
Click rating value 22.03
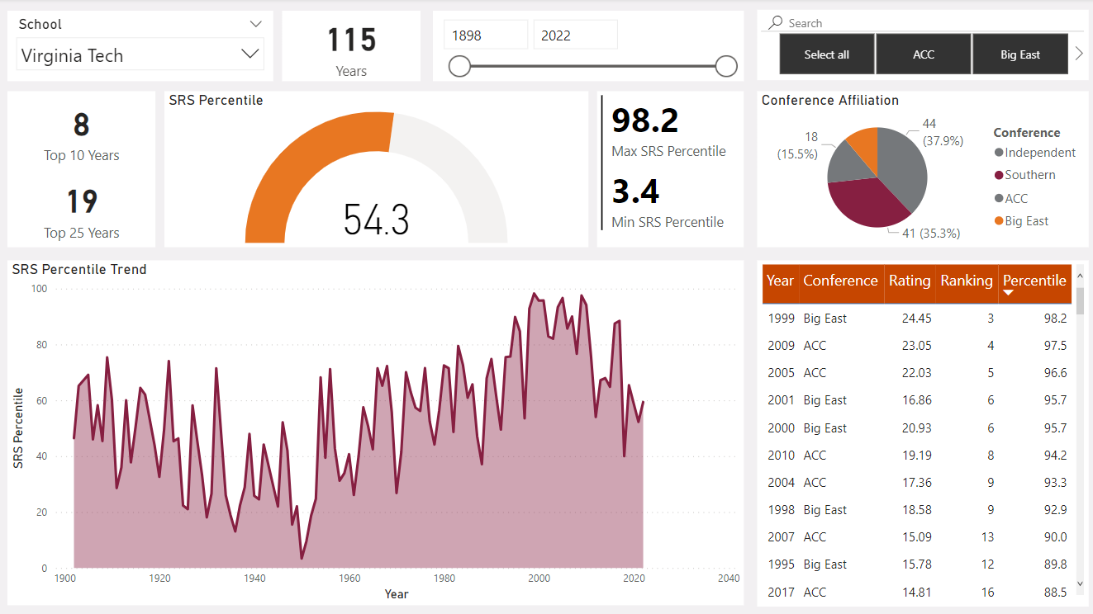(x=917, y=373)
